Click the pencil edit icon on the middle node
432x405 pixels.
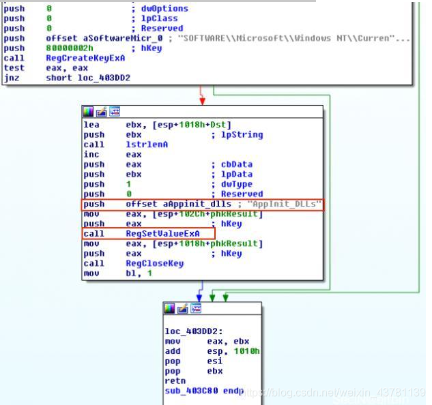101,112
